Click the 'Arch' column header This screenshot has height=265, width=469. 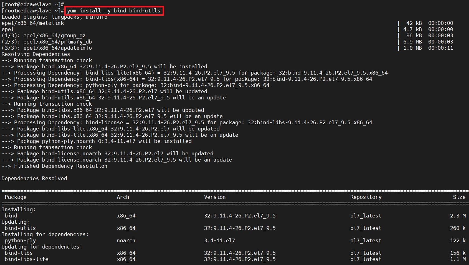point(123,197)
